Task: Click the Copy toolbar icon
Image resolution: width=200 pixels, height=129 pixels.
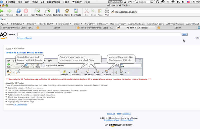Action: coord(93,11)
